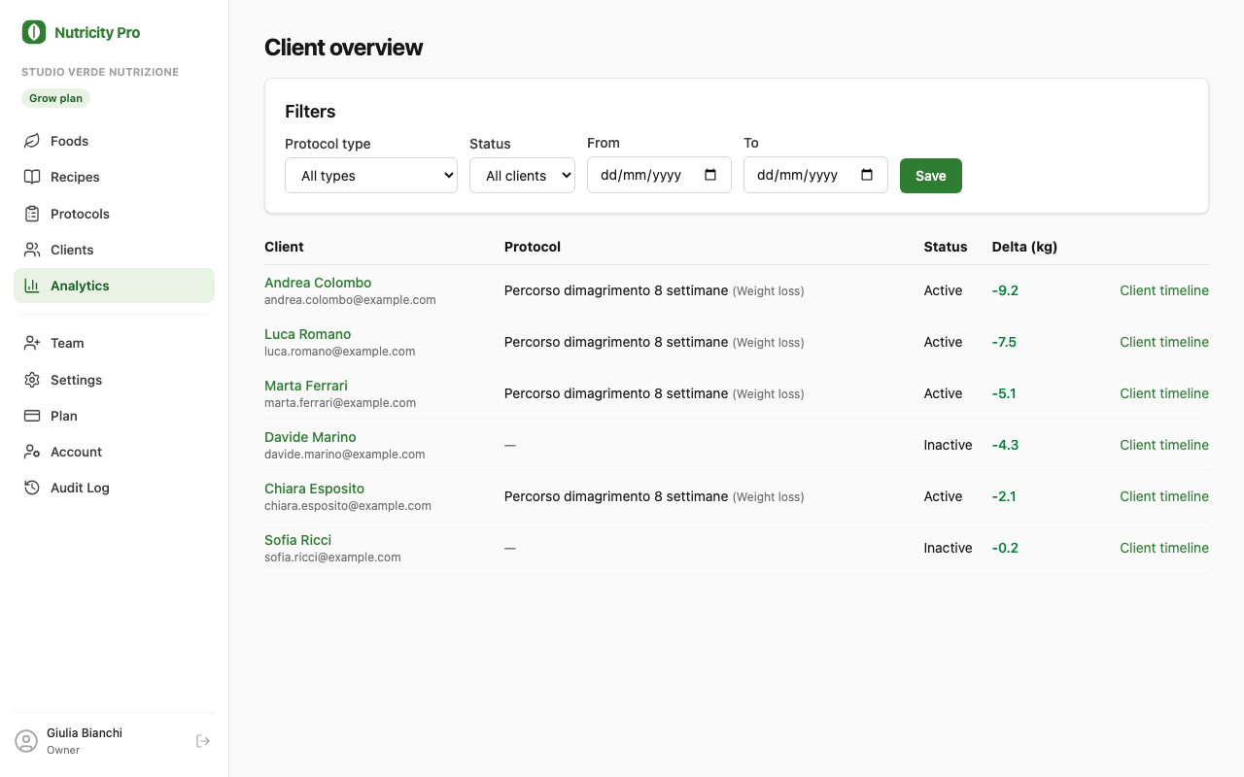Open the calendar picker in From field
Screen dimensions: 1244x777
click(x=710, y=175)
